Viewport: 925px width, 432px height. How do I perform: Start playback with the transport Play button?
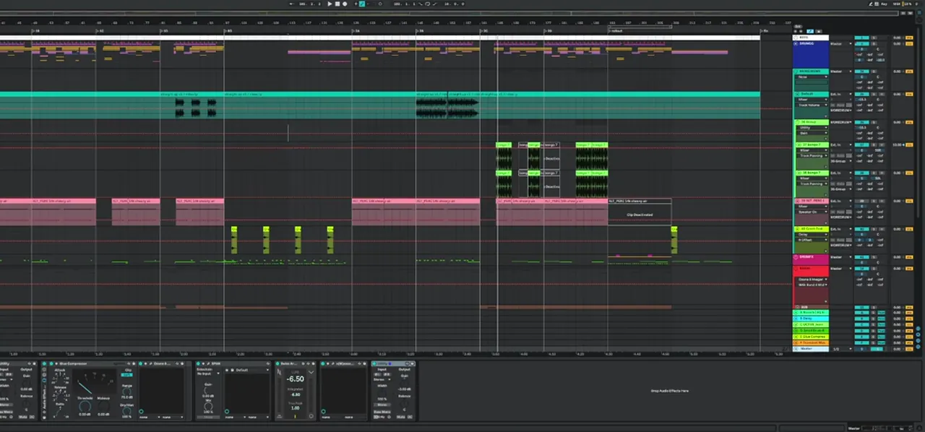tap(330, 4)
